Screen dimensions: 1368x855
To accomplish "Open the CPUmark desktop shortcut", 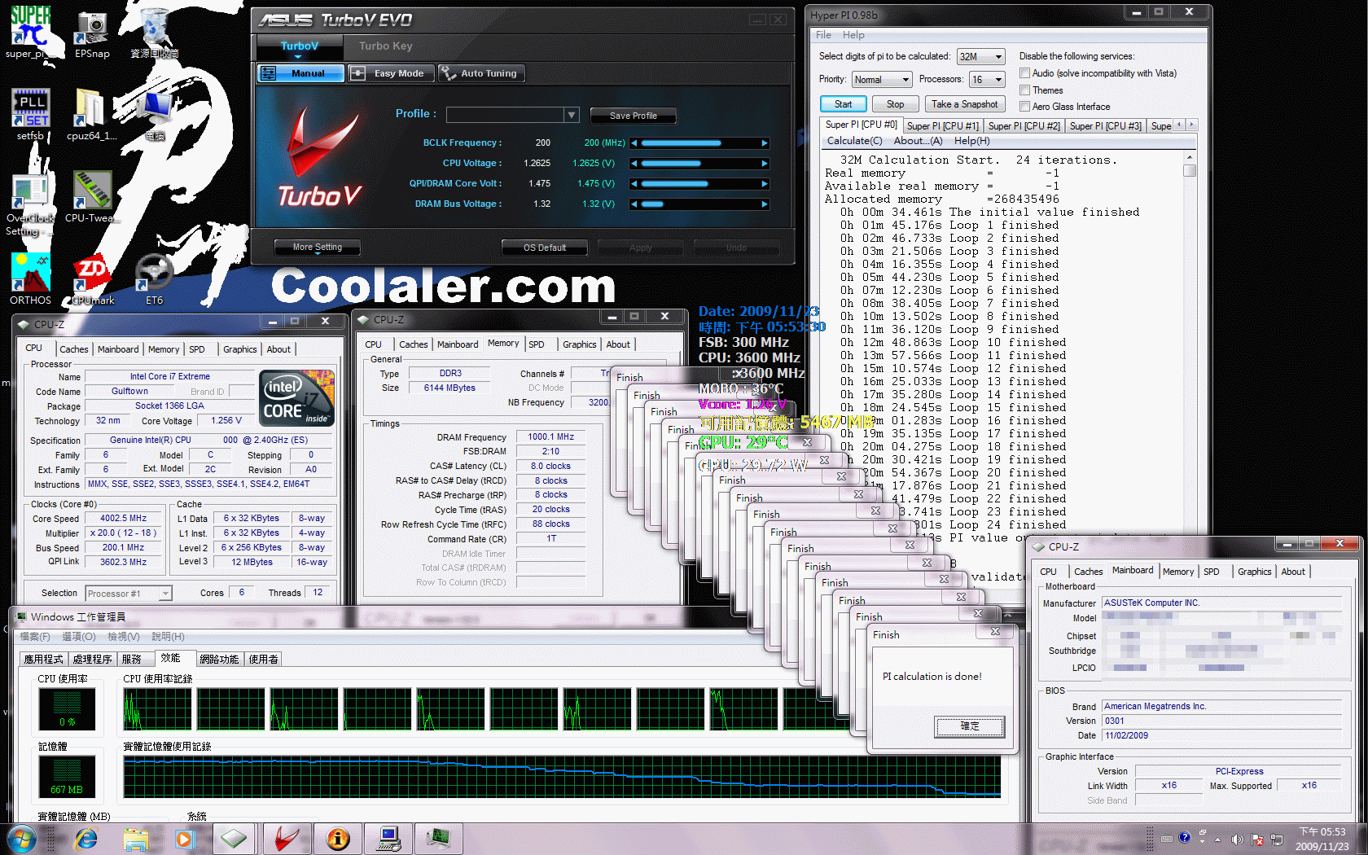I will (92, 277).
